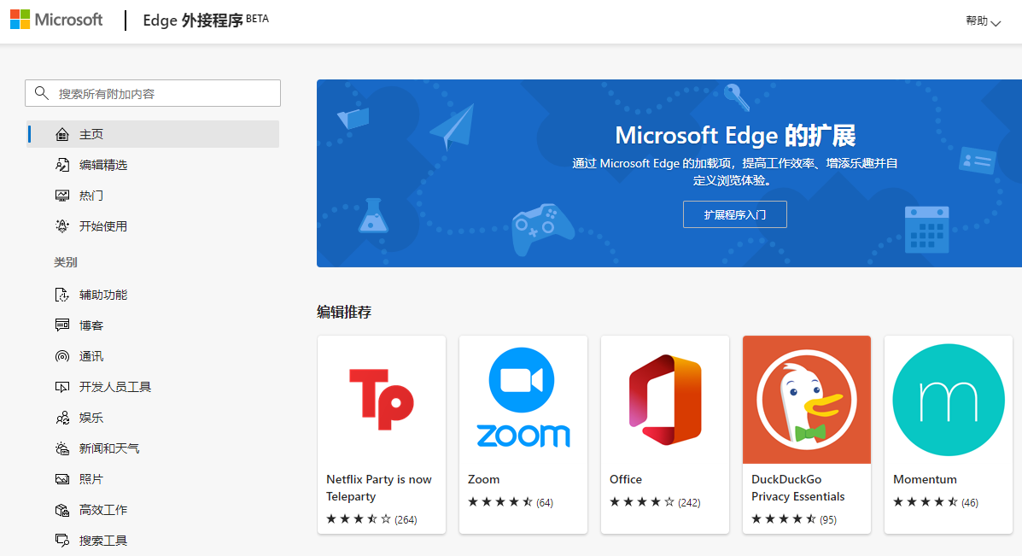Click the Microsoft logo
This screenshot has height=556, width=1022.
pyautogui.click(x=20, y=20)
